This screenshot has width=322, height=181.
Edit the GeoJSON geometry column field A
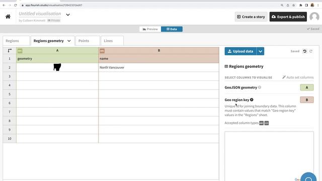pos(307,87)
